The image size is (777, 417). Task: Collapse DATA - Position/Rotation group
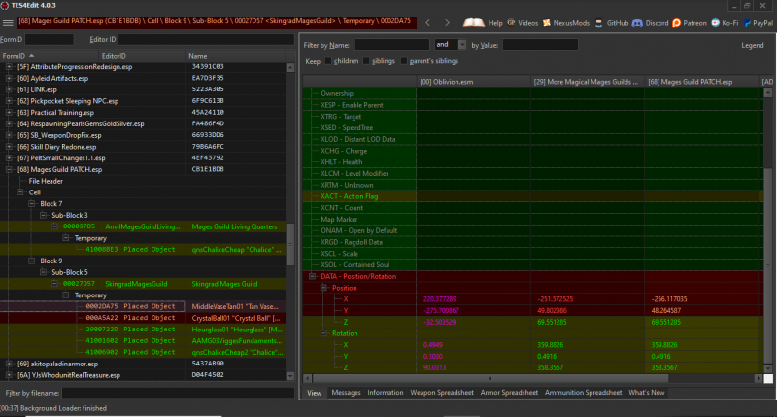click(x=312, y=276)
